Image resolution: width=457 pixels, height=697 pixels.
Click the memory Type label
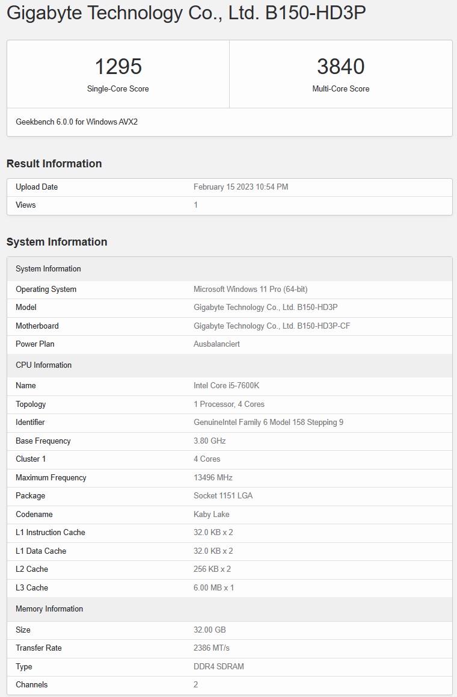pyautogui.click(x=24, y=667)
